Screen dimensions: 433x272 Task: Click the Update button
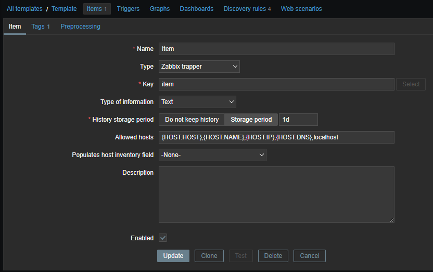click(x=173, y=256)
